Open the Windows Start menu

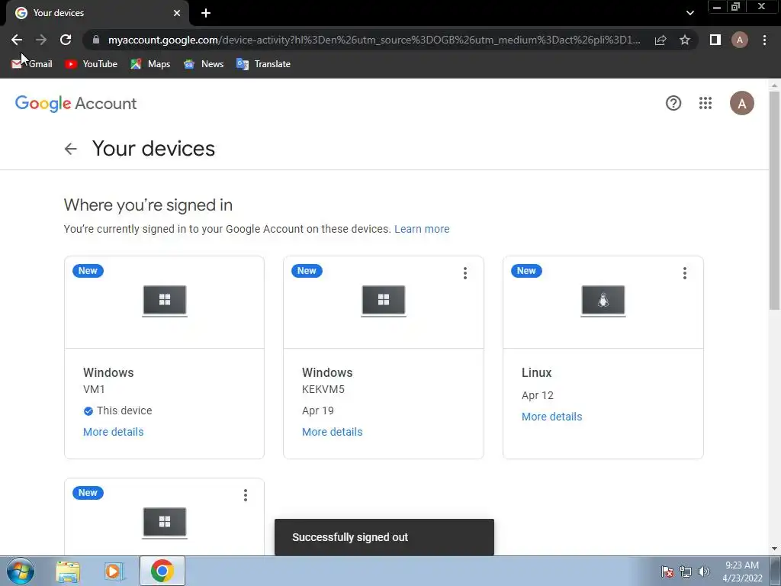[20, 571]
